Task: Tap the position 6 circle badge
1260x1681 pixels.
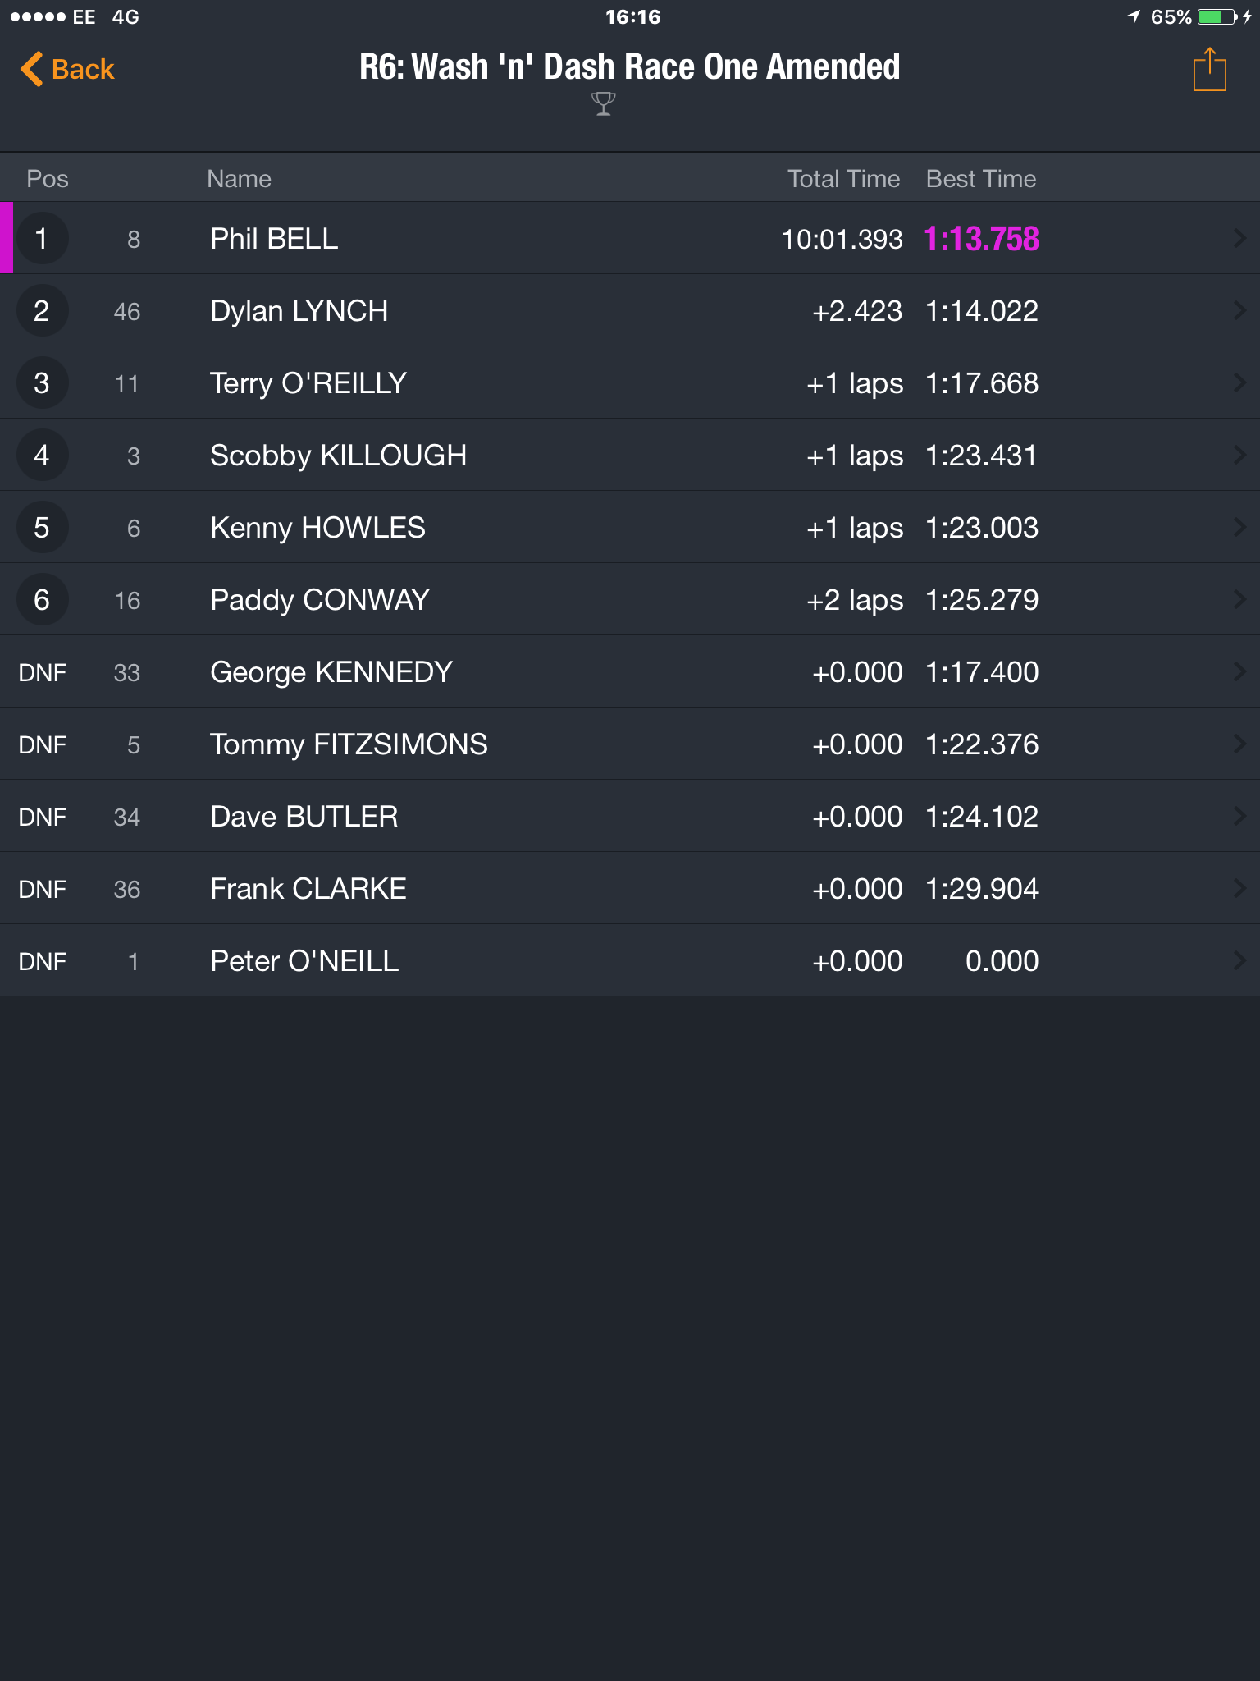Action: point(42,599)
